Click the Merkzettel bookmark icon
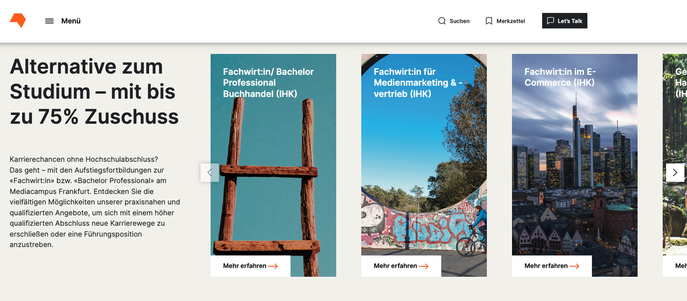 tap(489, 21)
